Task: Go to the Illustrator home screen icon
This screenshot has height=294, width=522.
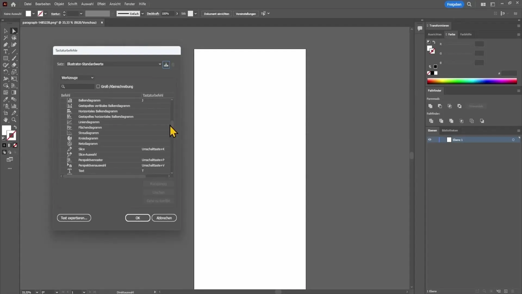Action: point(13,4)
